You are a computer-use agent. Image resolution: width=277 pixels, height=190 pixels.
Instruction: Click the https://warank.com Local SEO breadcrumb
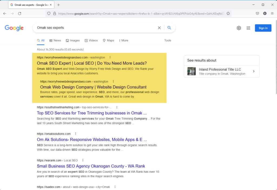(x=57, y=160)
